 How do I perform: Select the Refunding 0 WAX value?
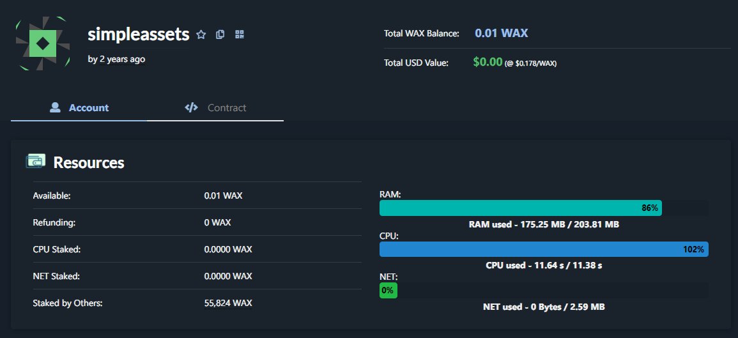pyautogui.click(x=217, y=222)
